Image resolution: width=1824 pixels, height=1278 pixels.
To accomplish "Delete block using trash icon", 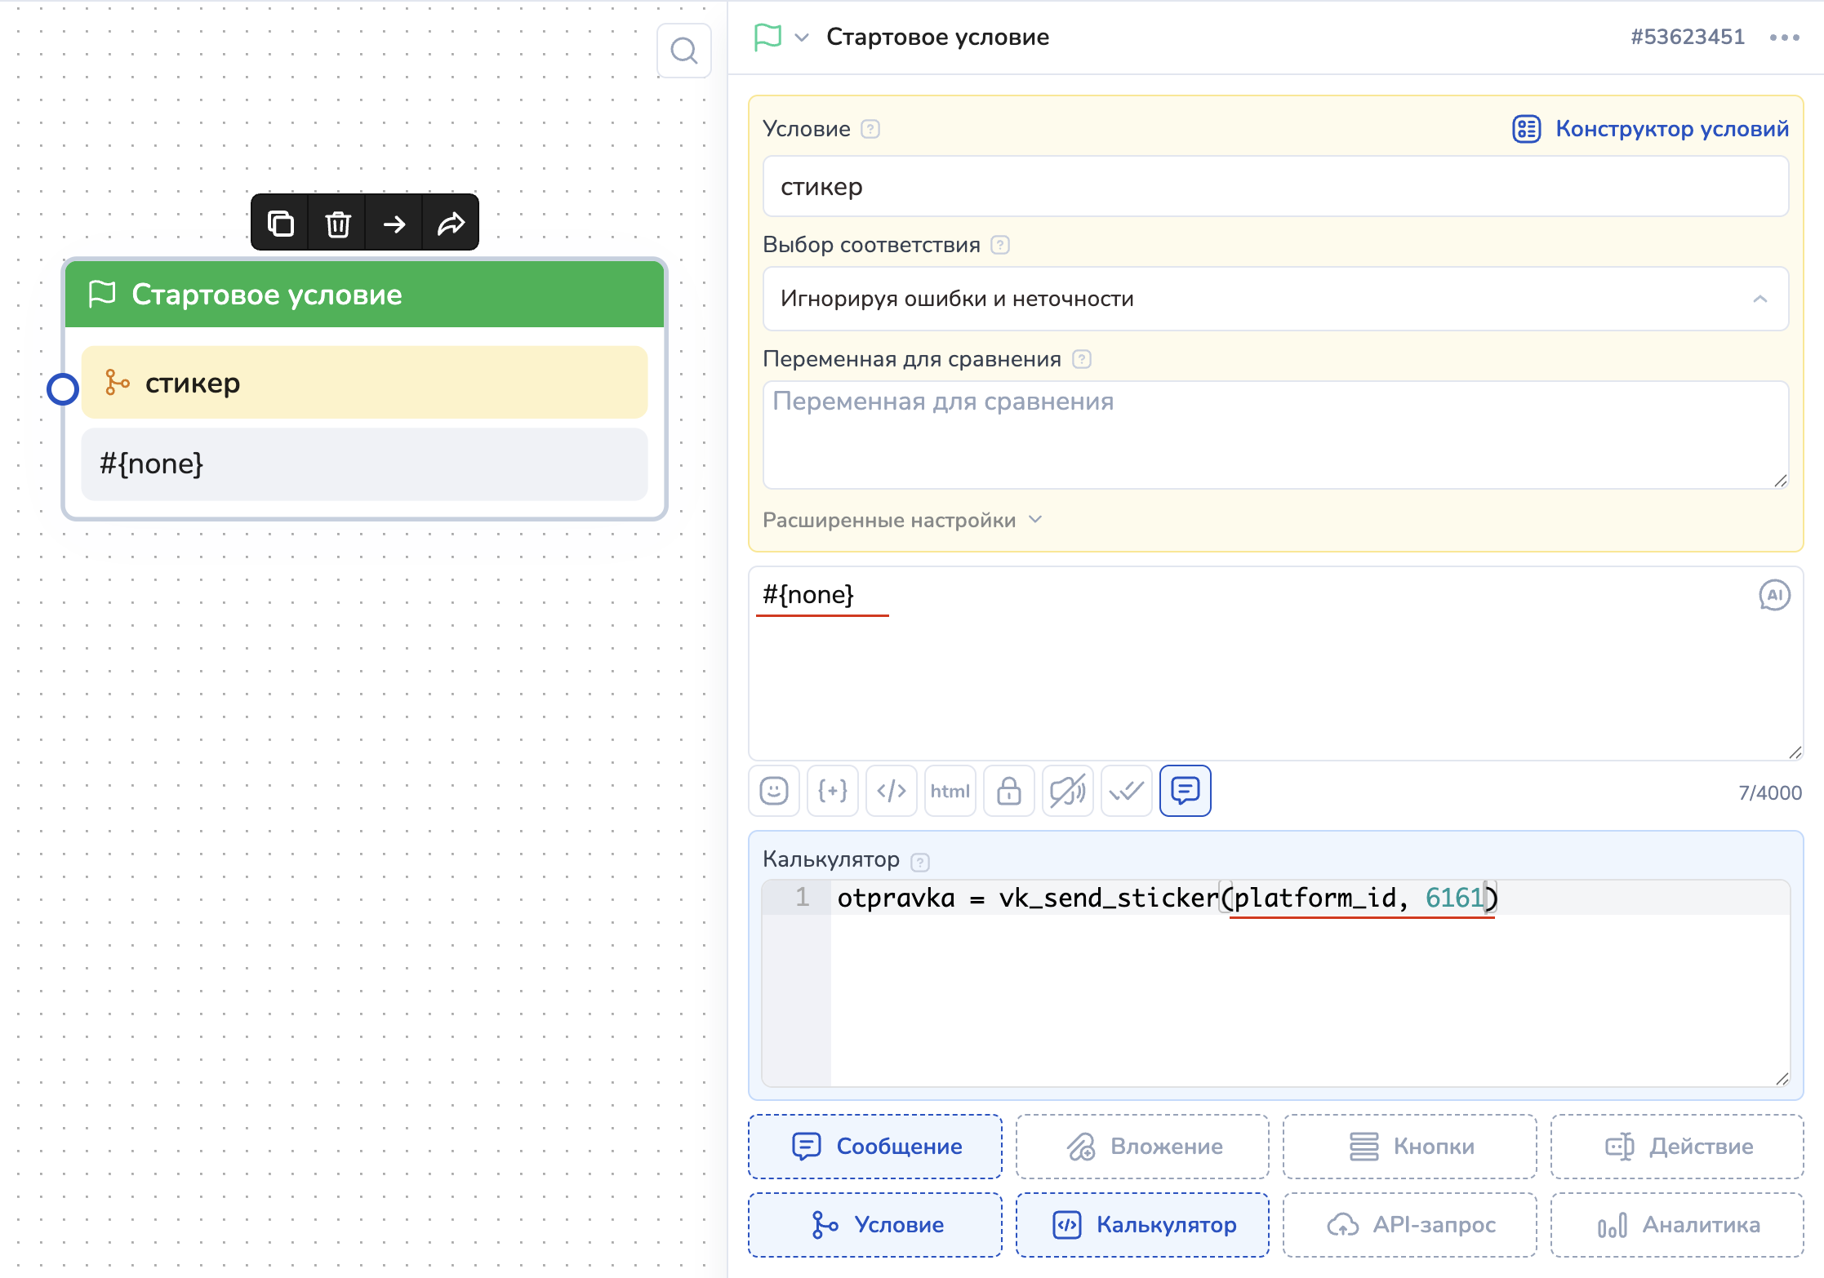I will [337, 223].
